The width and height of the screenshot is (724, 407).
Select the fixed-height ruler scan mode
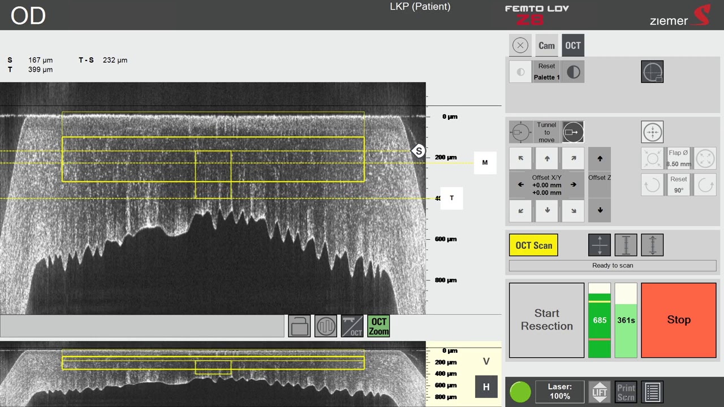[x=626, y=245]
